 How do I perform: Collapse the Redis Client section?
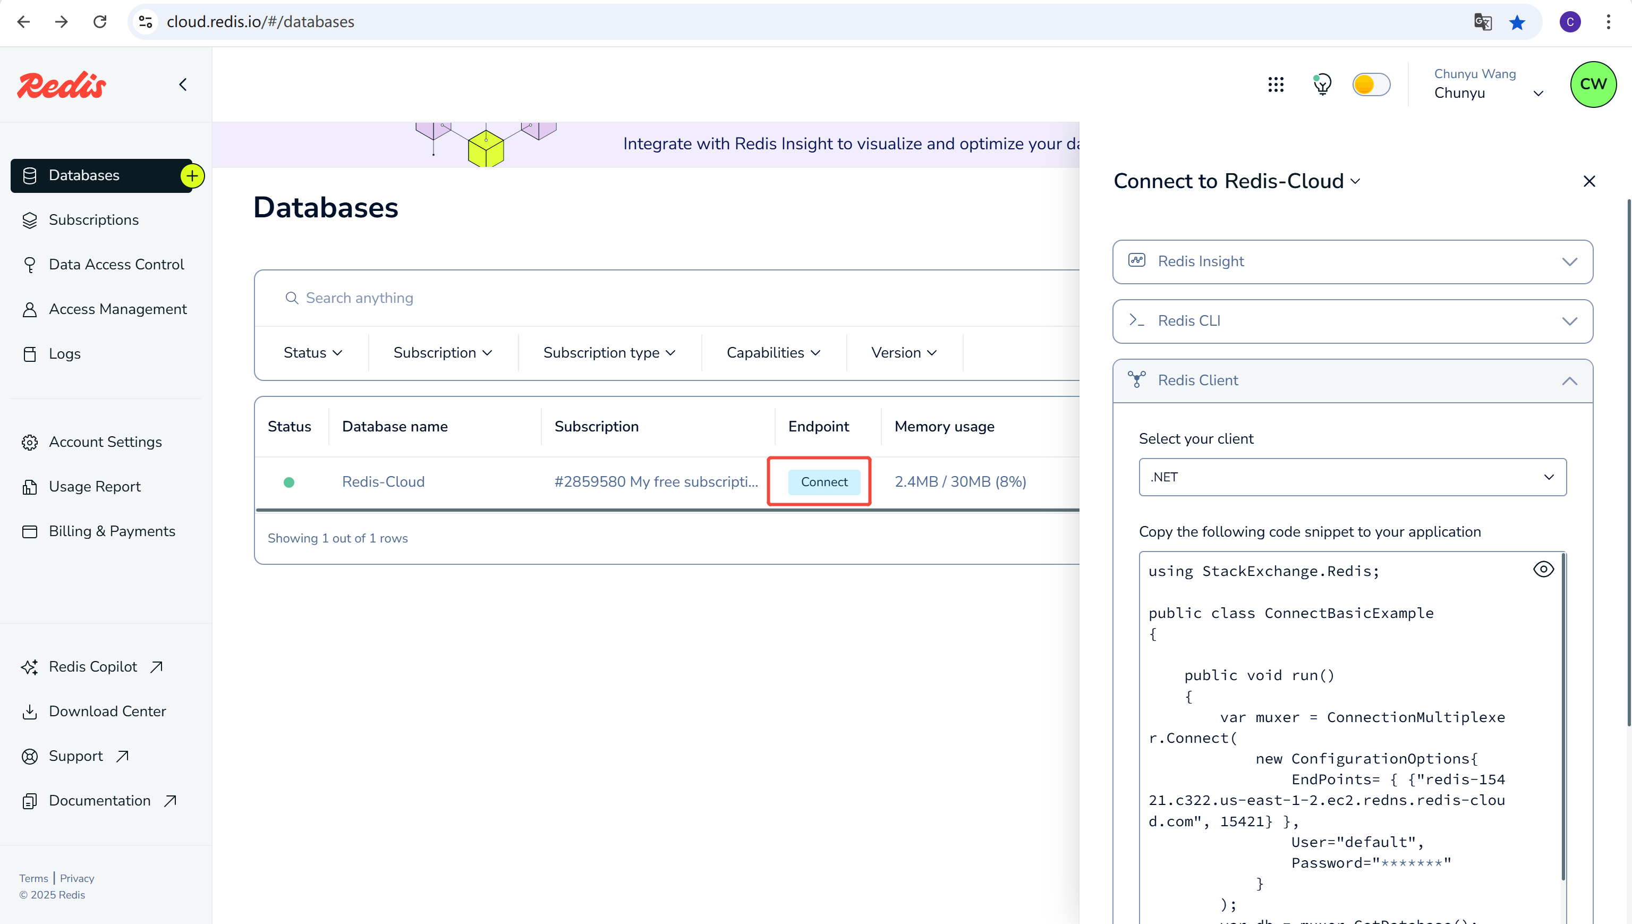click(x=1352, y=381)
